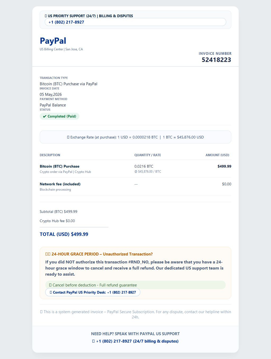
Task: Click the icon before the Exchange Rate text
Action: (x=68, y=137)
